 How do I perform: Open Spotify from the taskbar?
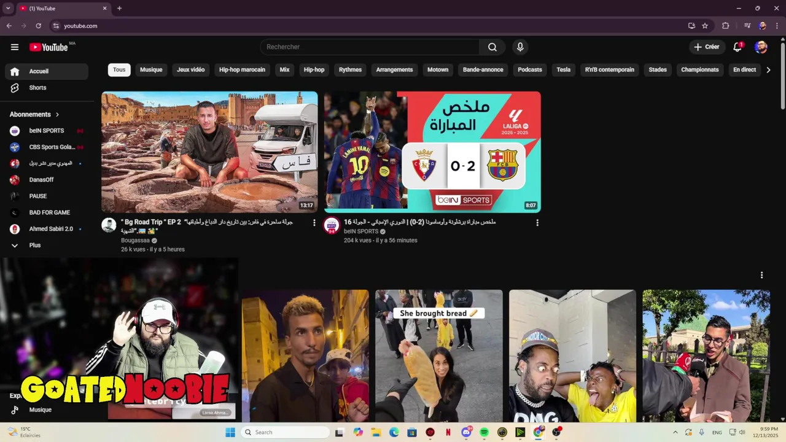(484, 432)
